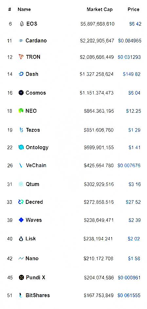Sort by Price column header
Image resolution: width=147 pixels, height=309 pixels.
click(x=134, y=10)
